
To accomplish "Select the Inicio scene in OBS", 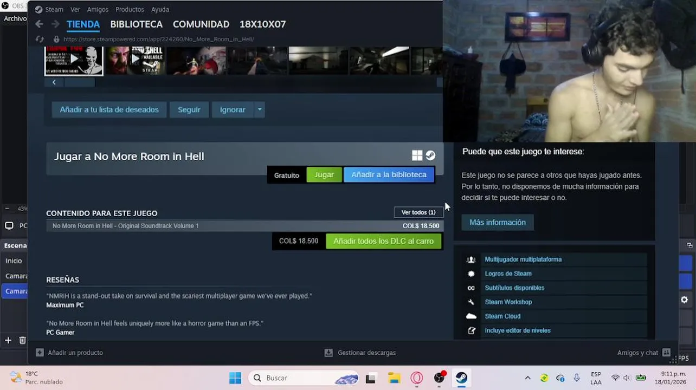I will (x=14, y=261).
